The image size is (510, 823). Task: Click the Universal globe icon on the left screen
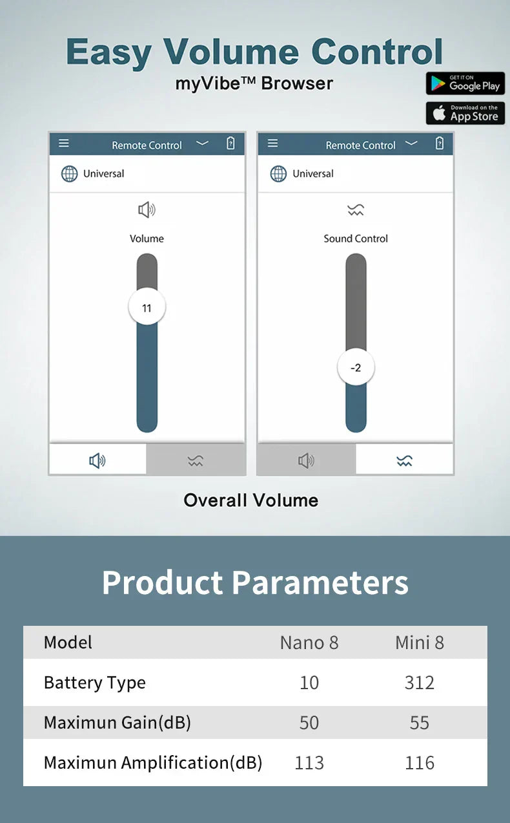click(68, 173)
